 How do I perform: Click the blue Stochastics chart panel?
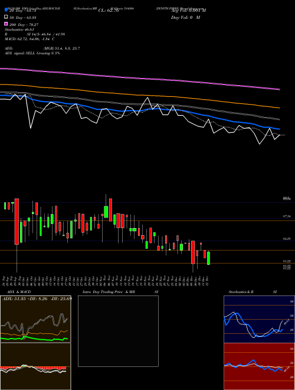coord(259,319)
